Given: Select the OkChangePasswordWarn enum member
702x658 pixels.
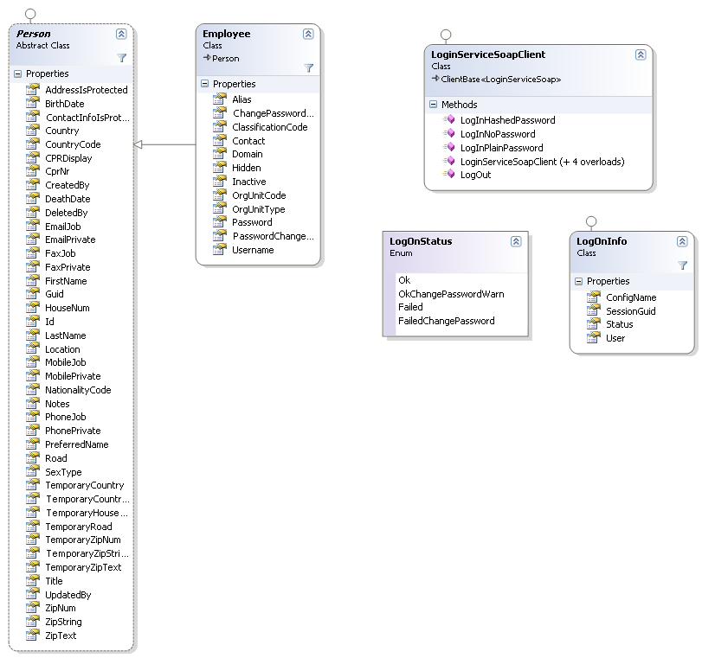Looking at the screenshot, I should pos(450,294).
